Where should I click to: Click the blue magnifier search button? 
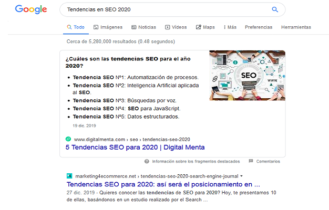pos(274,9)
